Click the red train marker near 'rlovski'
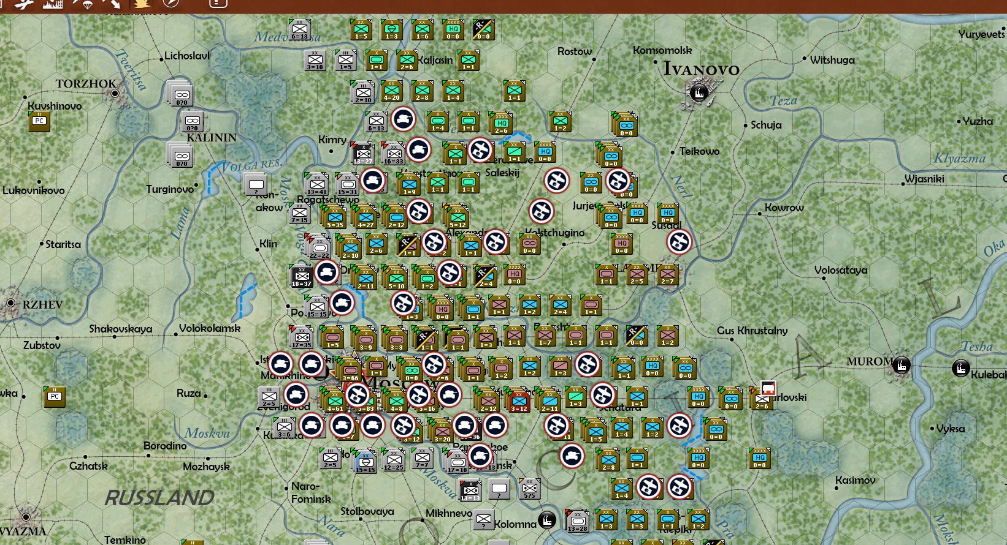Image resolution: width=1007 pixels, height=545 pixels. point(768,388)
